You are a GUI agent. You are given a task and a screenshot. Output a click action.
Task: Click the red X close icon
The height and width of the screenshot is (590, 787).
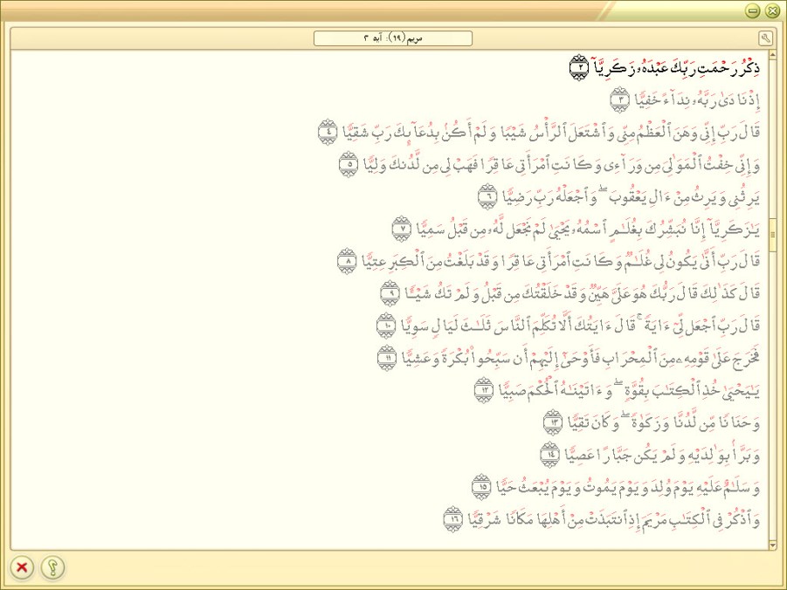(x=22, y=567)
